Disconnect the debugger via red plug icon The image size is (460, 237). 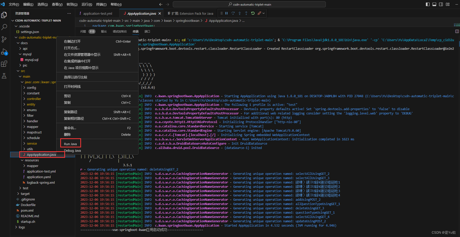pos(259,13)
